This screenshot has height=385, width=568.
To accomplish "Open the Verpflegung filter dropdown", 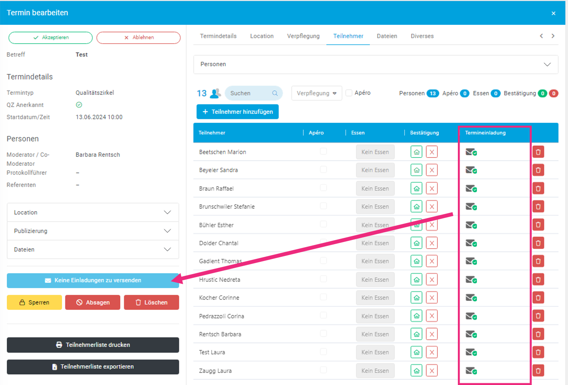I will (x=316, y=93).
